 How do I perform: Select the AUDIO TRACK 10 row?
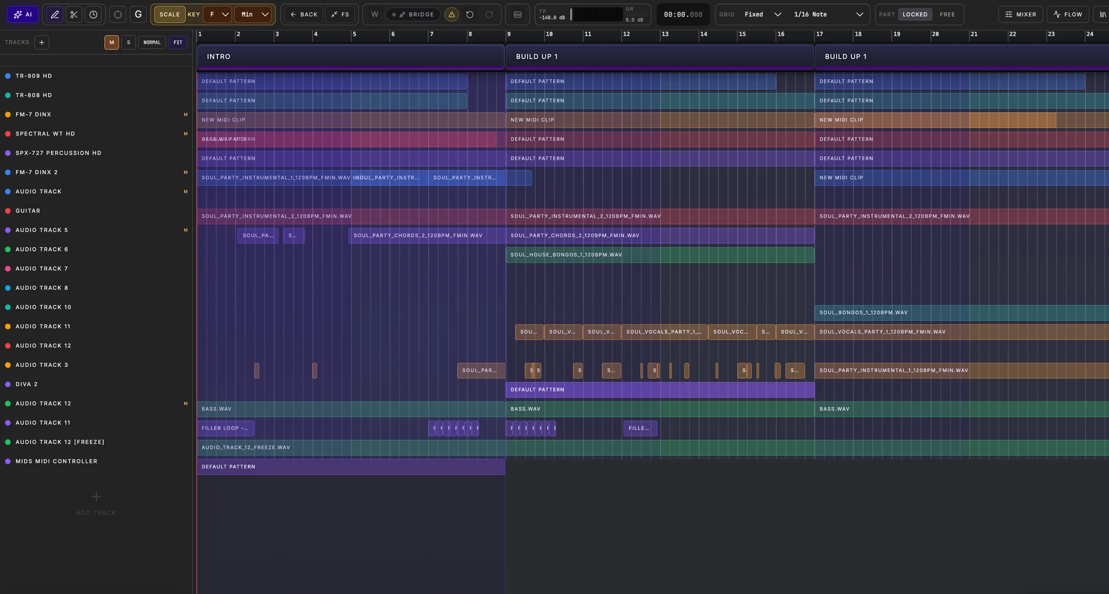[96, 307]
